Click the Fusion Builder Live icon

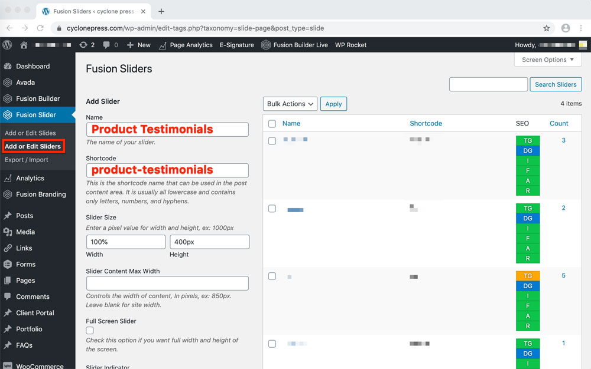[266, 45]
